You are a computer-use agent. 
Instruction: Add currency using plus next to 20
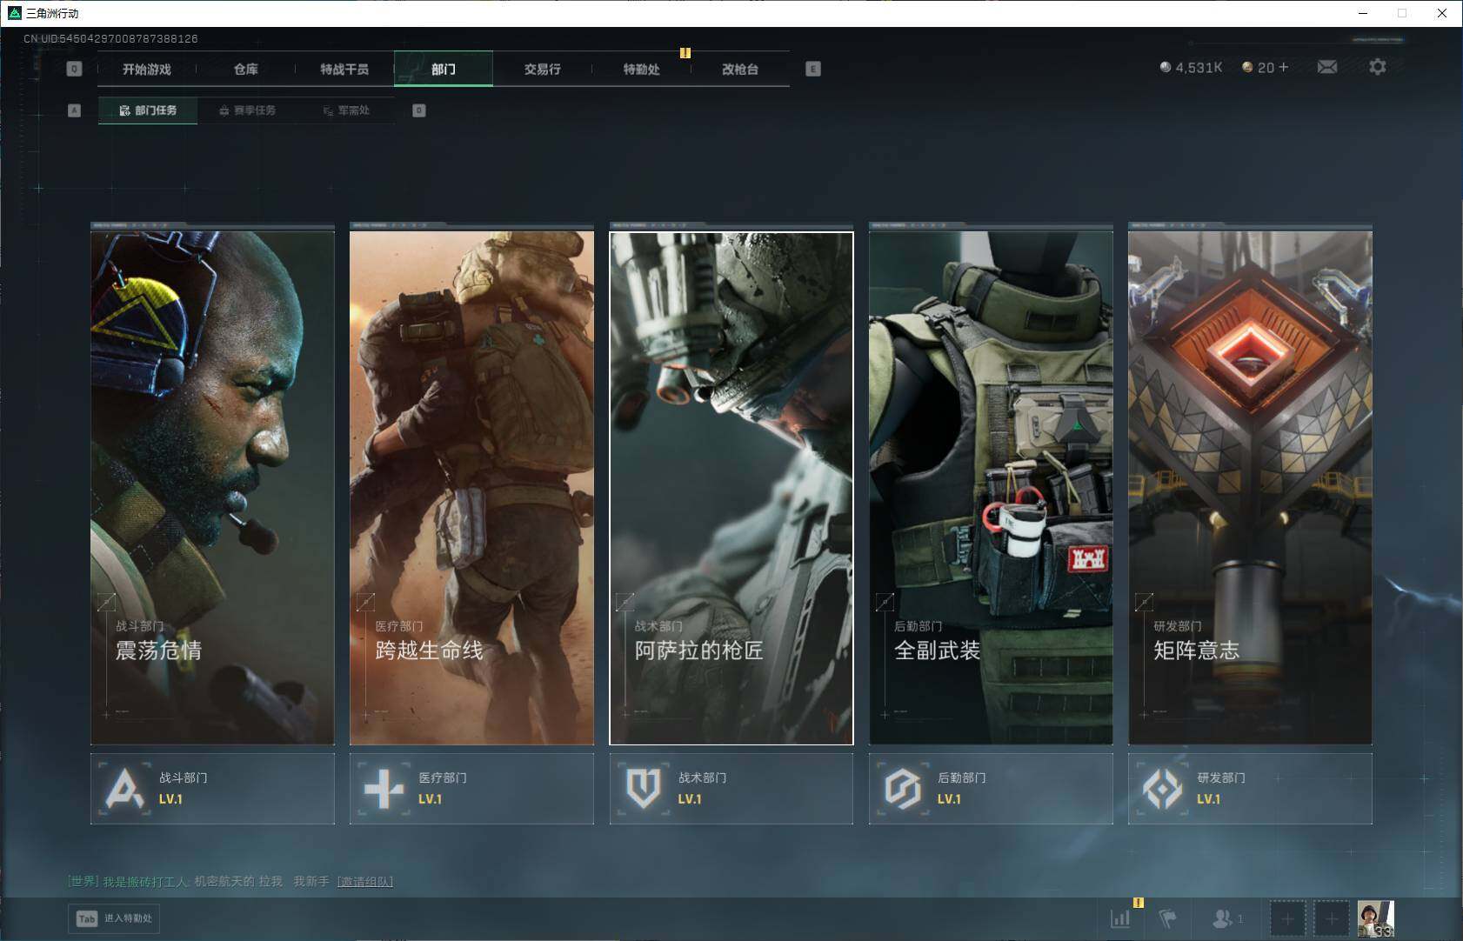(1283, 67)
